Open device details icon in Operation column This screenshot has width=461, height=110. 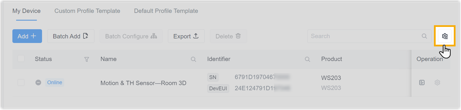[x=422, y=82]
